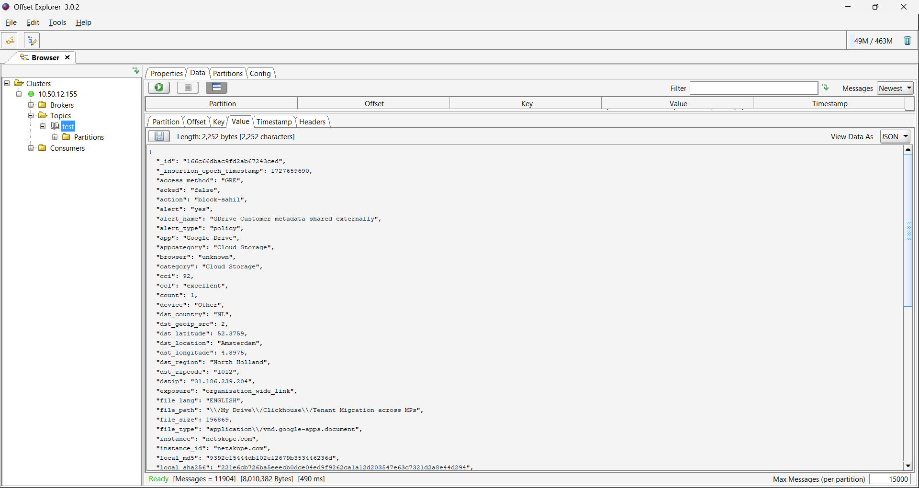Open the View Data As JSON dropdown
919x488 pixels.
(895, 136)
